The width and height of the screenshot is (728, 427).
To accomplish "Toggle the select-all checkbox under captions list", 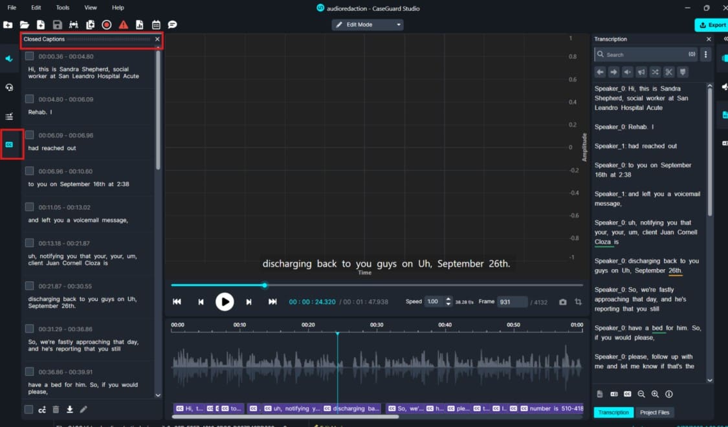I will pyautogui.click(x=28, y=410).
